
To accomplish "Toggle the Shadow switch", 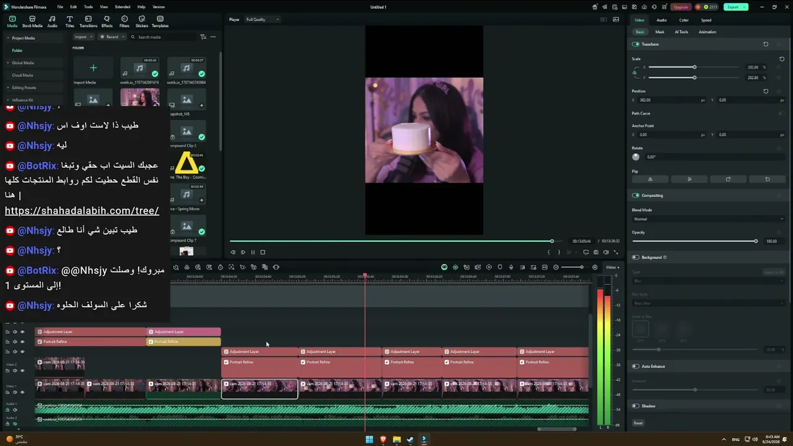I will [x=636, y=406].
